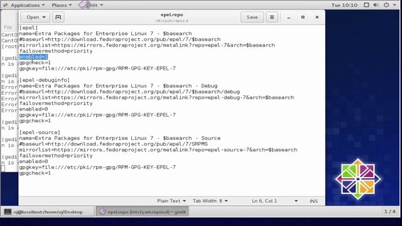Click enabled=0 under epel-debuginfo
The height and width of the screenshot is (226, 402).
pyautogui.click(x=33, y=109)
